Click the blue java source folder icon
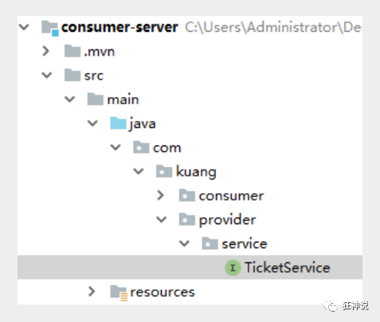 click(x=118, y=123)
